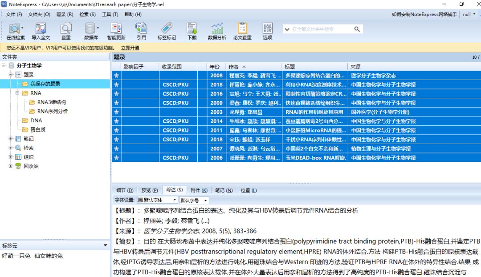Image resolution: width=481 pixels, height=277 pixels.
Task: Switch to the 笔记 (N) tab
Action: [224, 190]
